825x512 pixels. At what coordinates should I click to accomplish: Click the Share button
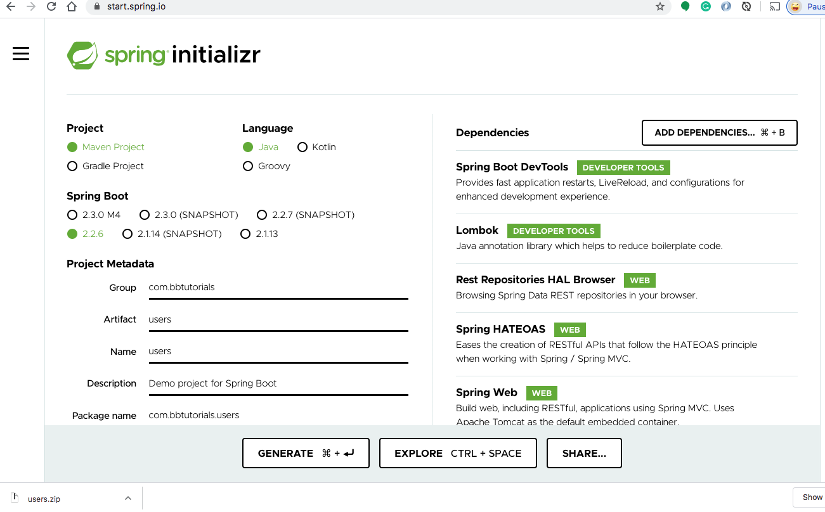click(x=584, y=453)
